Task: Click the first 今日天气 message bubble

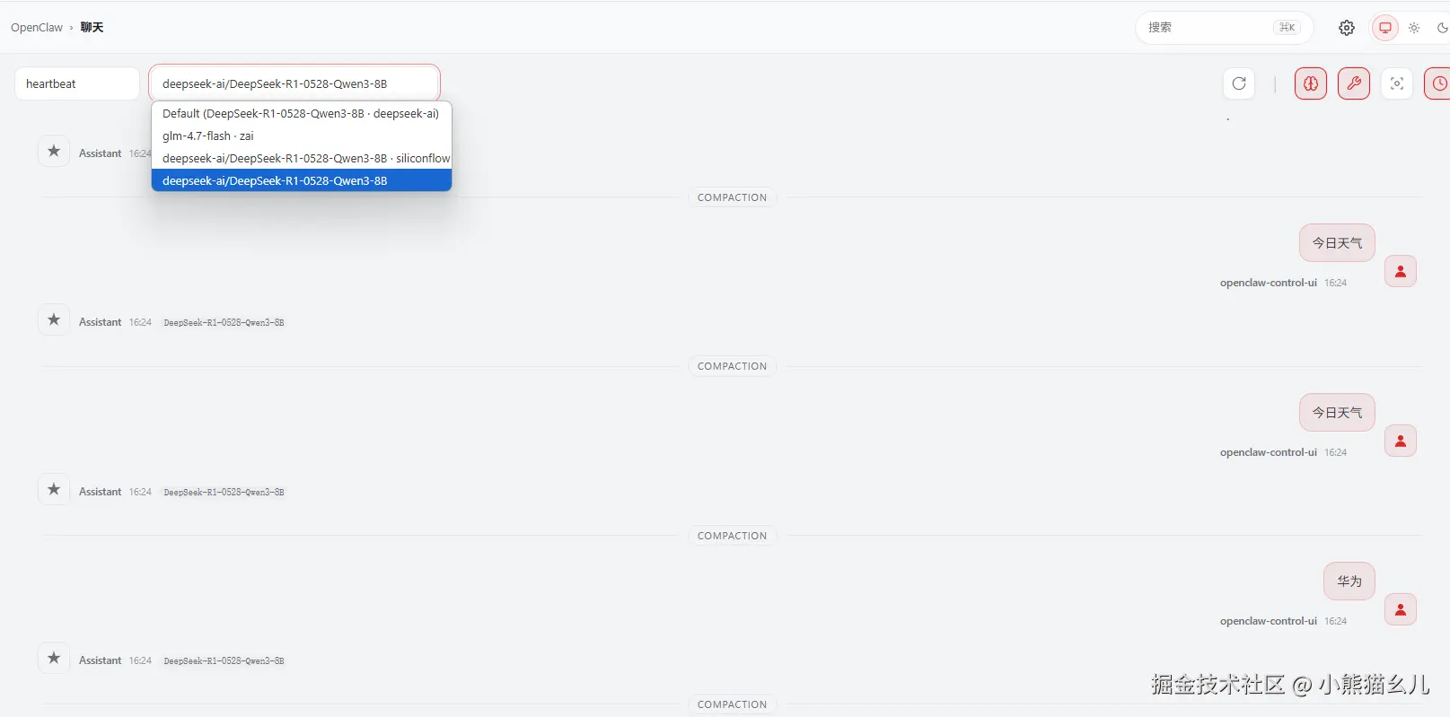Action: coord(1337,243)
